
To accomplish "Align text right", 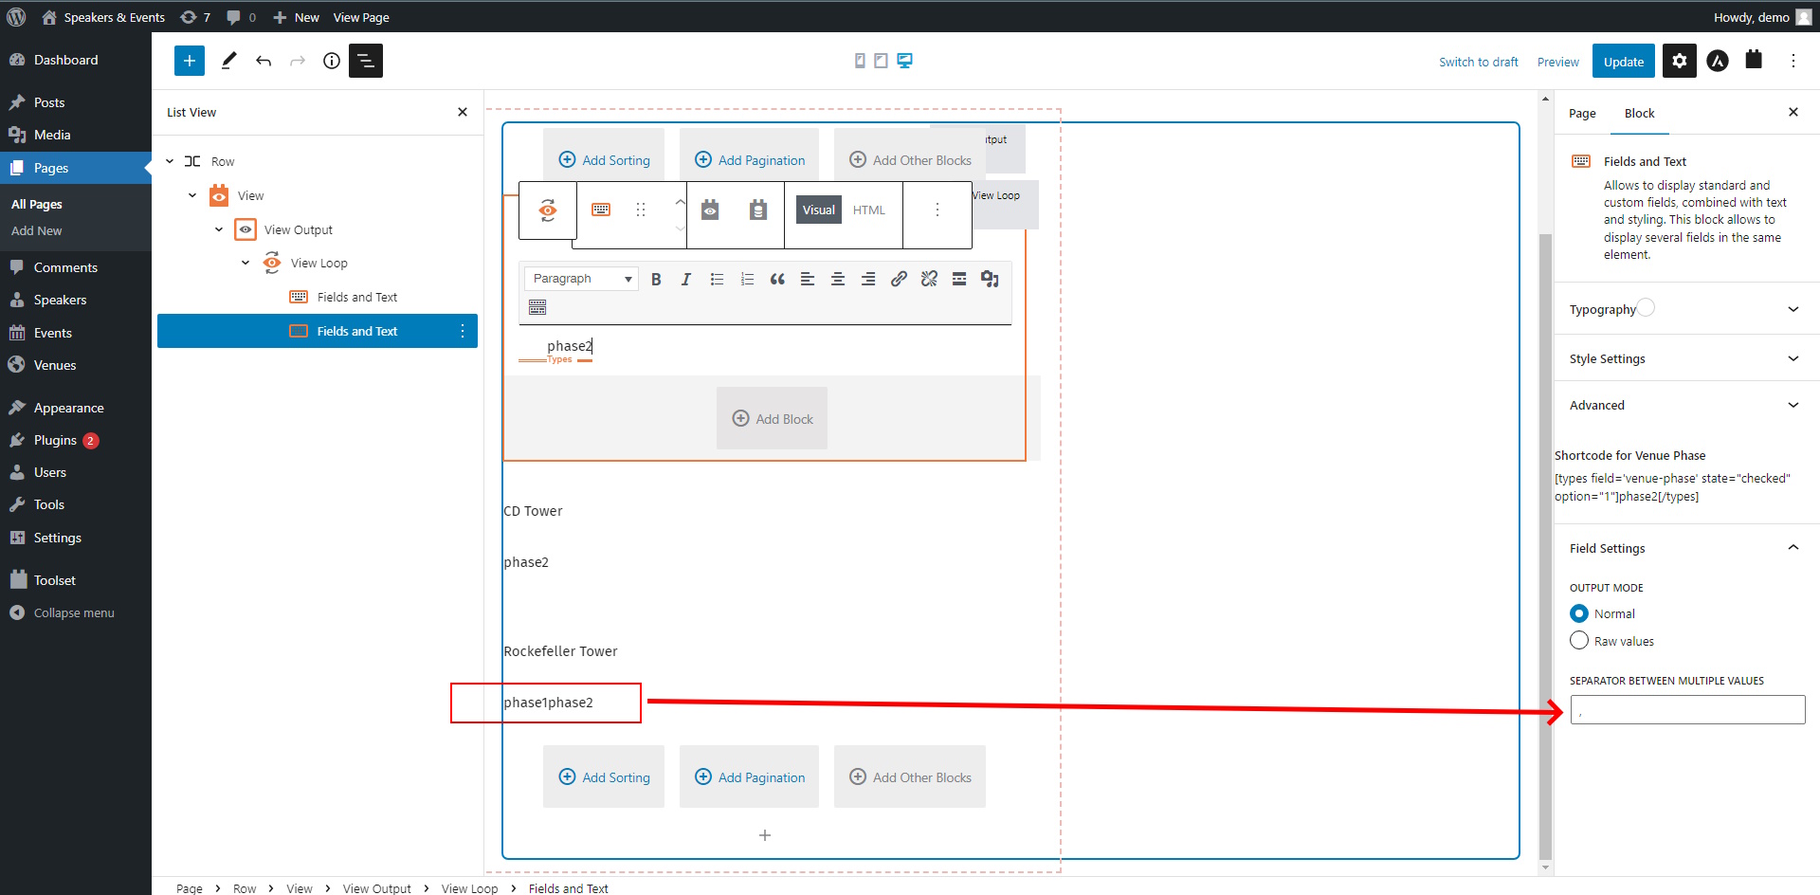I will [x=868, y=279].
